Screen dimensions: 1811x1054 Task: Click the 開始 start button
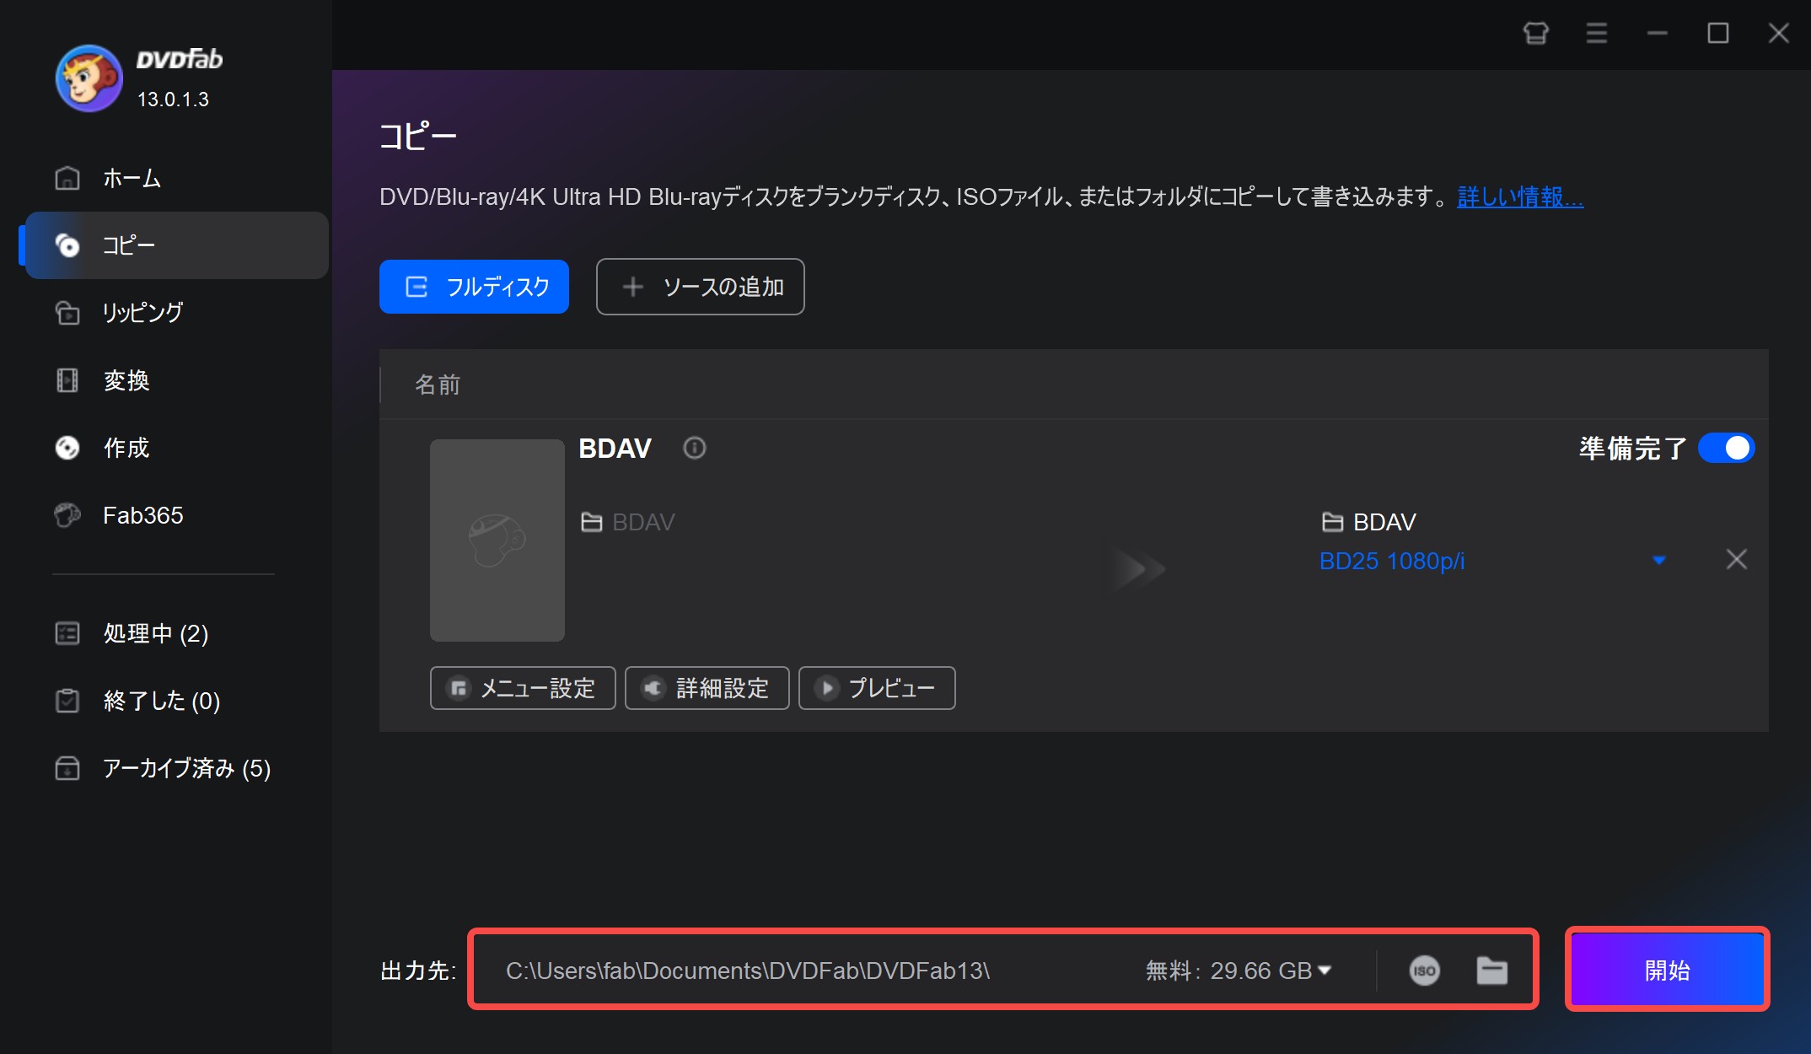click(x=1667, y=970)
